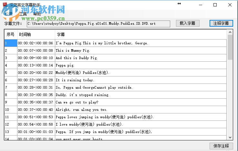Select timestamp 00:01:00->00:01:03

(36, 132)
